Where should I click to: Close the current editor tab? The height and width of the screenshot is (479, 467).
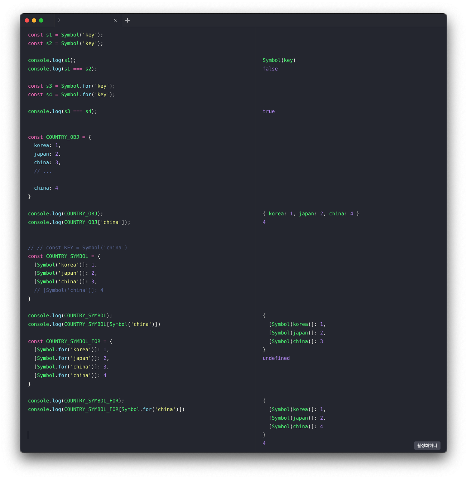pos(115,20)
